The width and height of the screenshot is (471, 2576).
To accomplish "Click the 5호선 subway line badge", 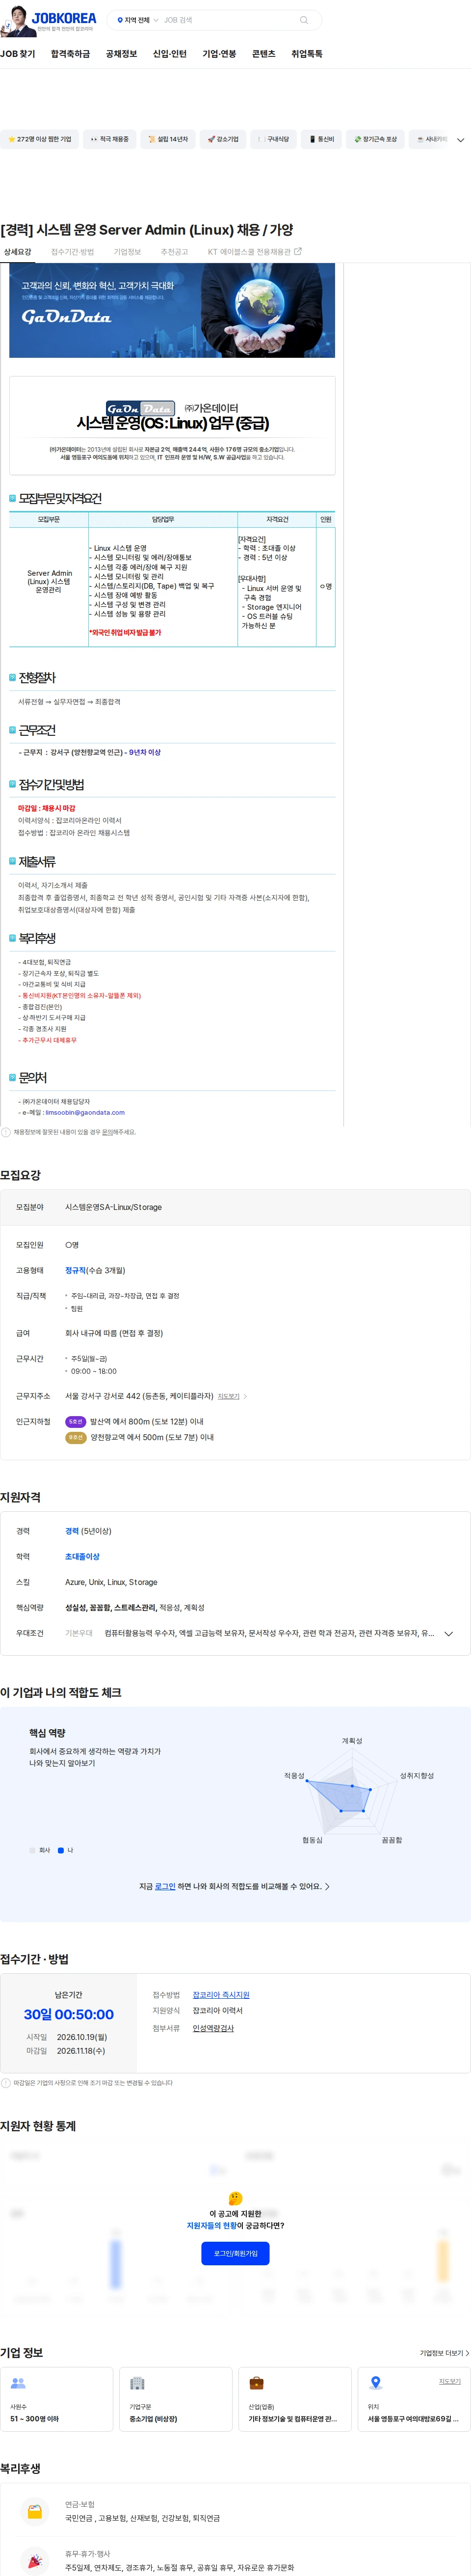I will (75, 1421).
